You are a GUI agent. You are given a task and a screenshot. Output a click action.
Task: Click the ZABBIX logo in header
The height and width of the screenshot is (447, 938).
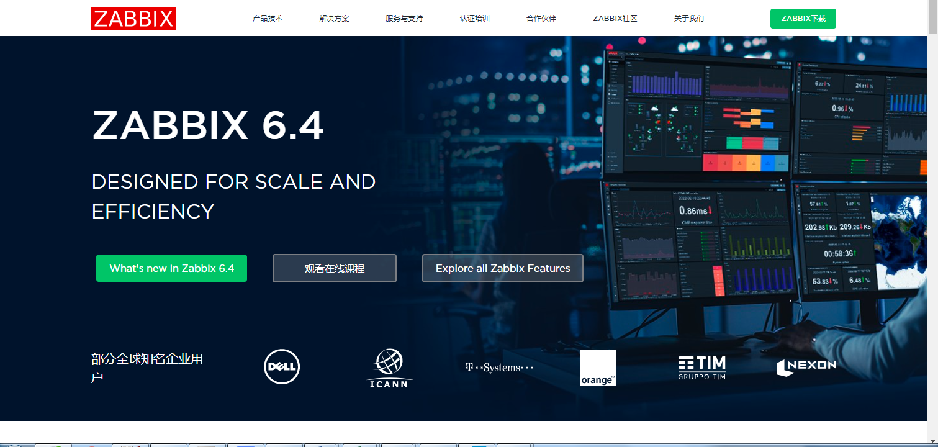[133, 19]
